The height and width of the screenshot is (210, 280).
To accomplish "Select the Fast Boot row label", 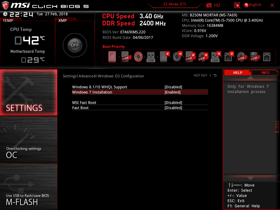I will pos(80,108).
